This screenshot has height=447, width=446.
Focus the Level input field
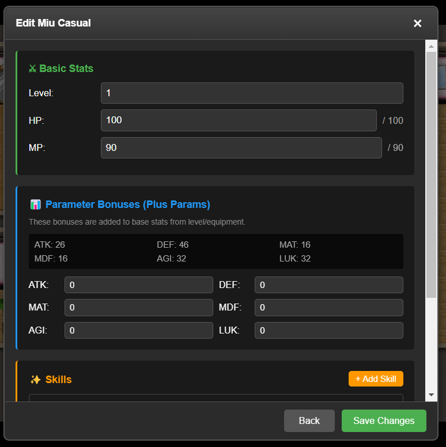click(x=252, y=93)
